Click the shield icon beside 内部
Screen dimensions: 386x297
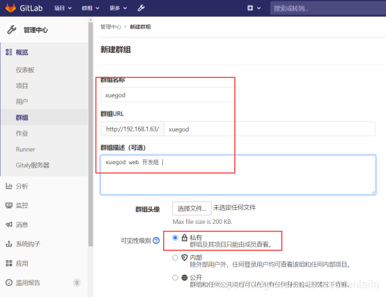pos(185,257)
